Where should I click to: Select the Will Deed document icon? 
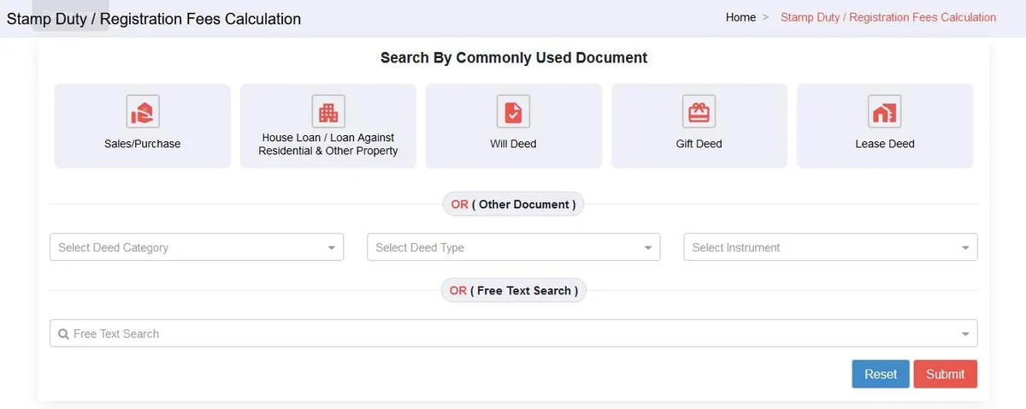pyautogui.click(x=513, y=111)
